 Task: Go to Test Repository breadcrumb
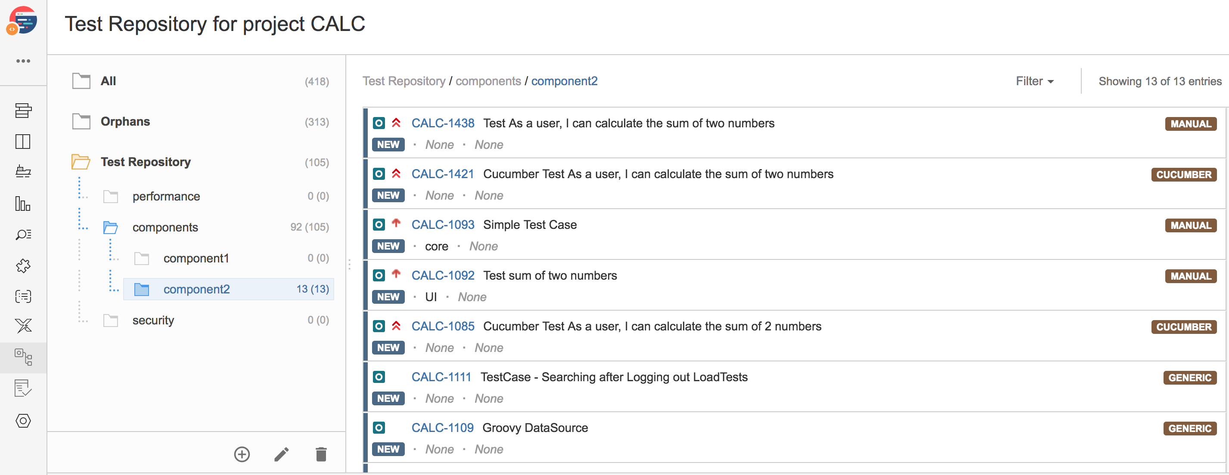tap(403, 81)
